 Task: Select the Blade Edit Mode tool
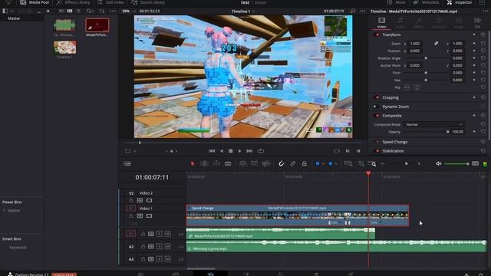tap(228, 163)
